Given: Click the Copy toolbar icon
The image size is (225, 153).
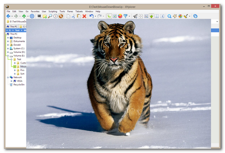Looking at the screenshot, I should click(68, 16).
